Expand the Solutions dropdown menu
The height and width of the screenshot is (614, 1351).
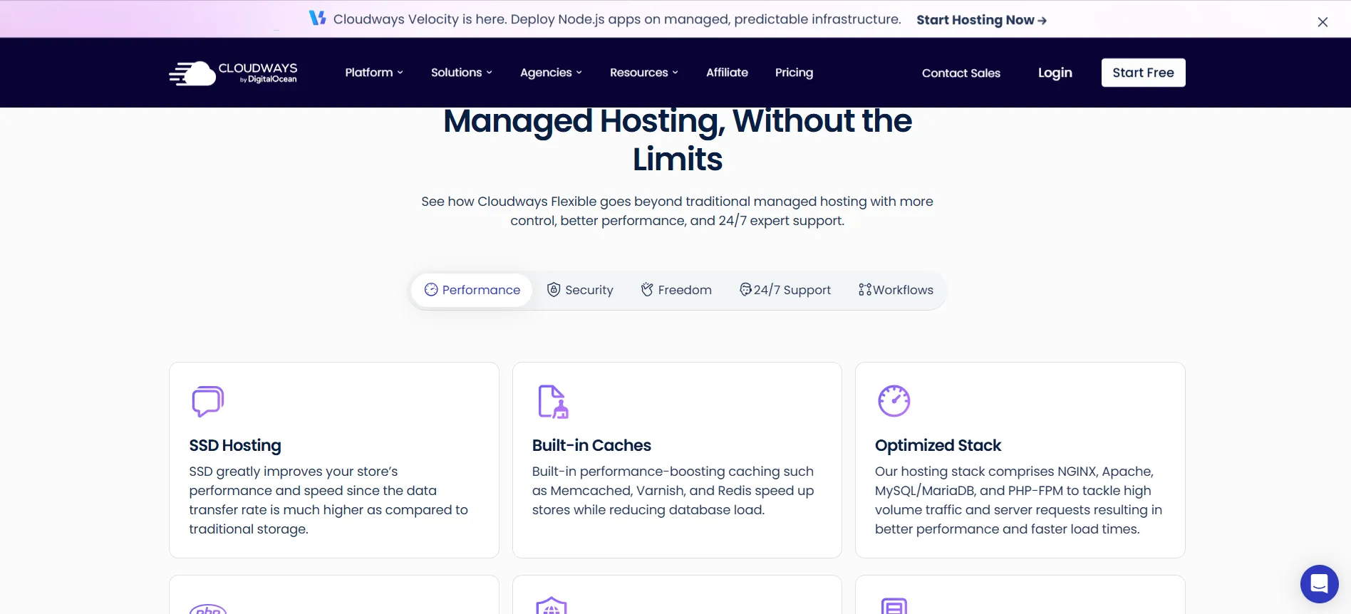[x=462, y=73]
